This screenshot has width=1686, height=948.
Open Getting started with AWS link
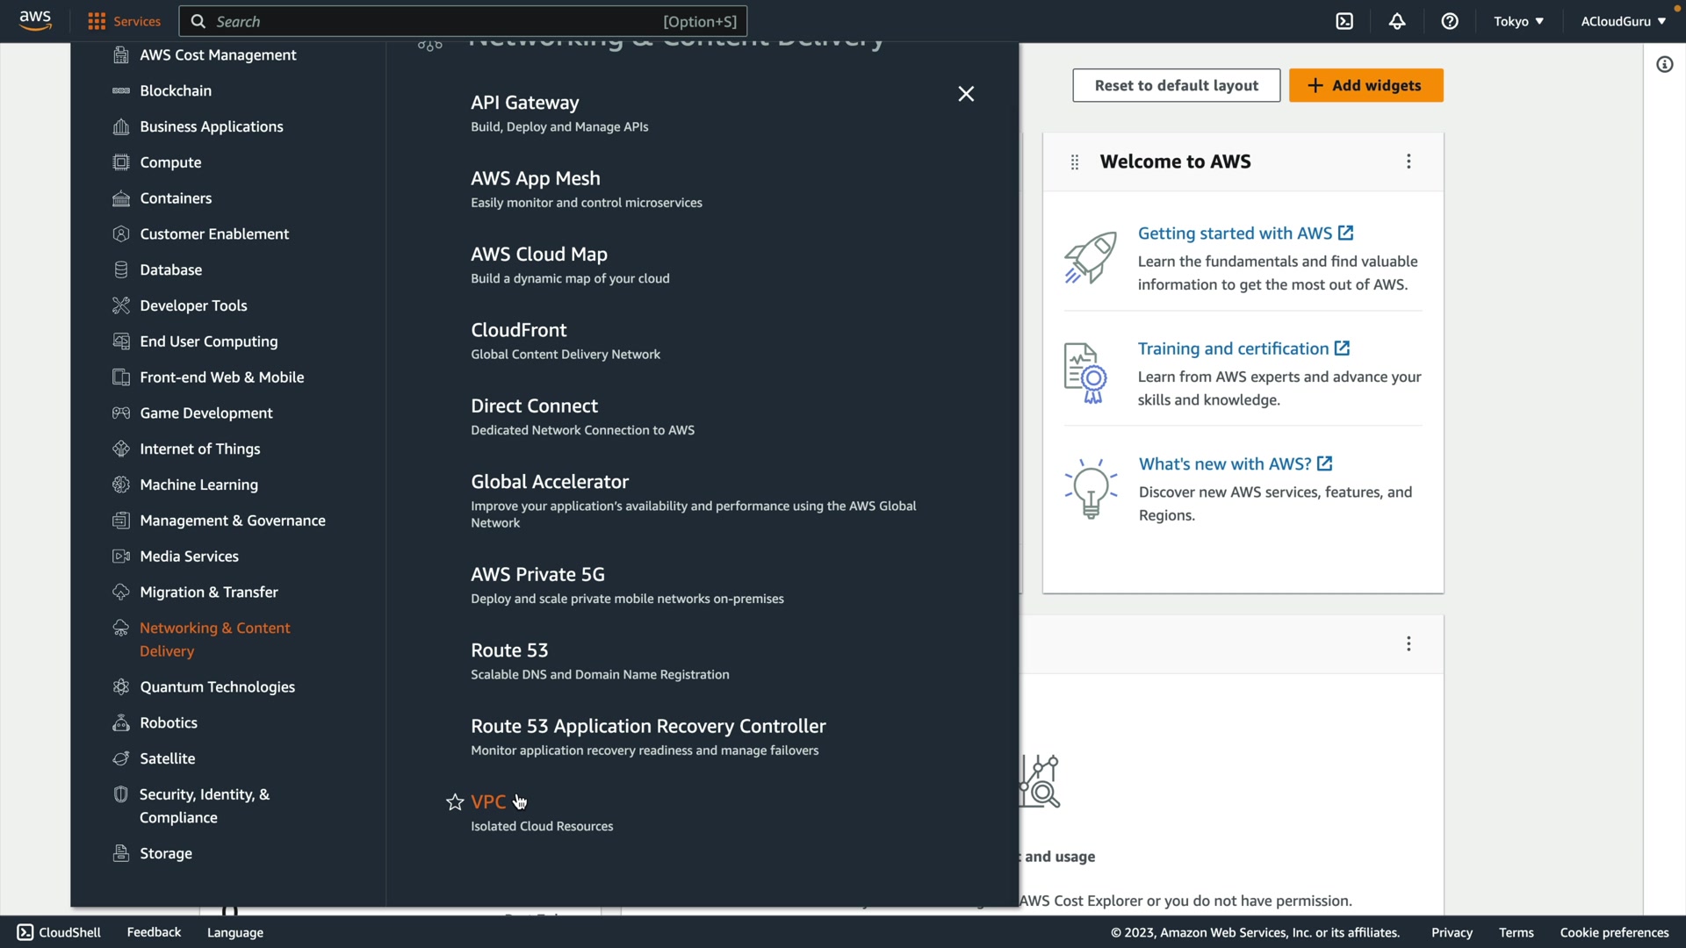point(1235,233)
